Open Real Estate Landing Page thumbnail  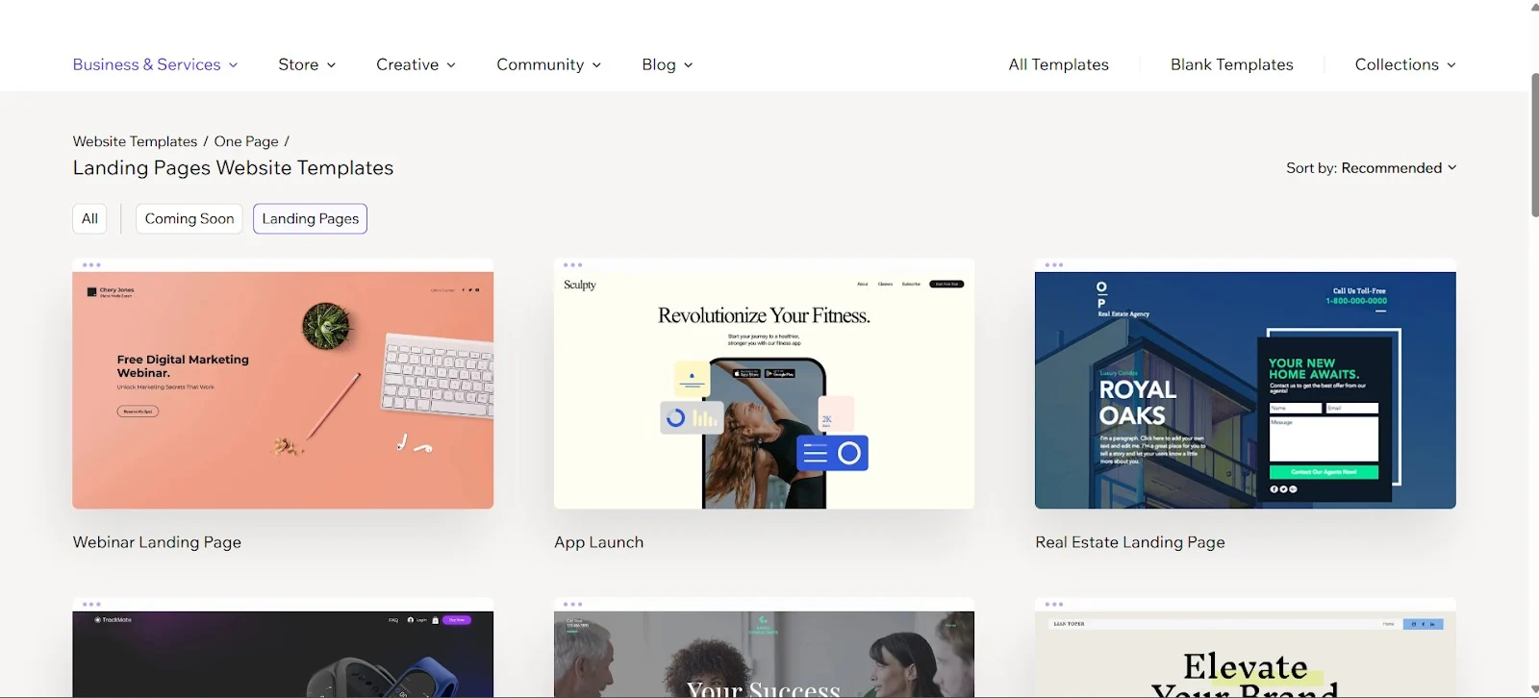click(x=1245, y=384)
